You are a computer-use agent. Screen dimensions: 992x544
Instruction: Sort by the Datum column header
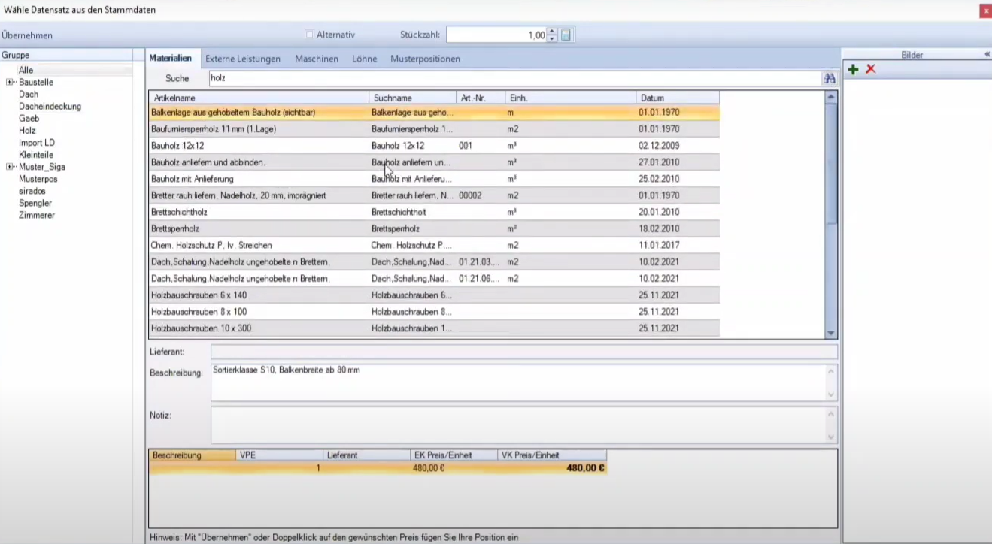point(678,98)
